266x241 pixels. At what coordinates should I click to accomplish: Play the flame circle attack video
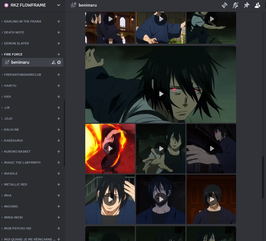tap(110, 148)
